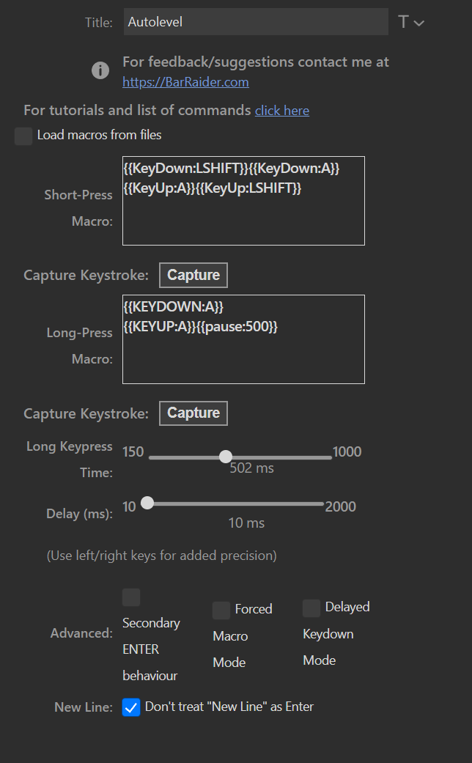
Task: Click inside the Short-Press Macro text box
Action: tap(243, 201)
